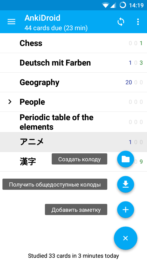Tap the sync icon in the toolbar
This screenshot has width=147, height=261.
pyautogui.click(x=121, y=22)
